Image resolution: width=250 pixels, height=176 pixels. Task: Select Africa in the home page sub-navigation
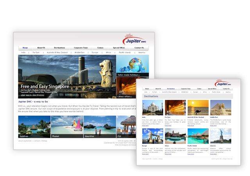[x=109, y=52]
